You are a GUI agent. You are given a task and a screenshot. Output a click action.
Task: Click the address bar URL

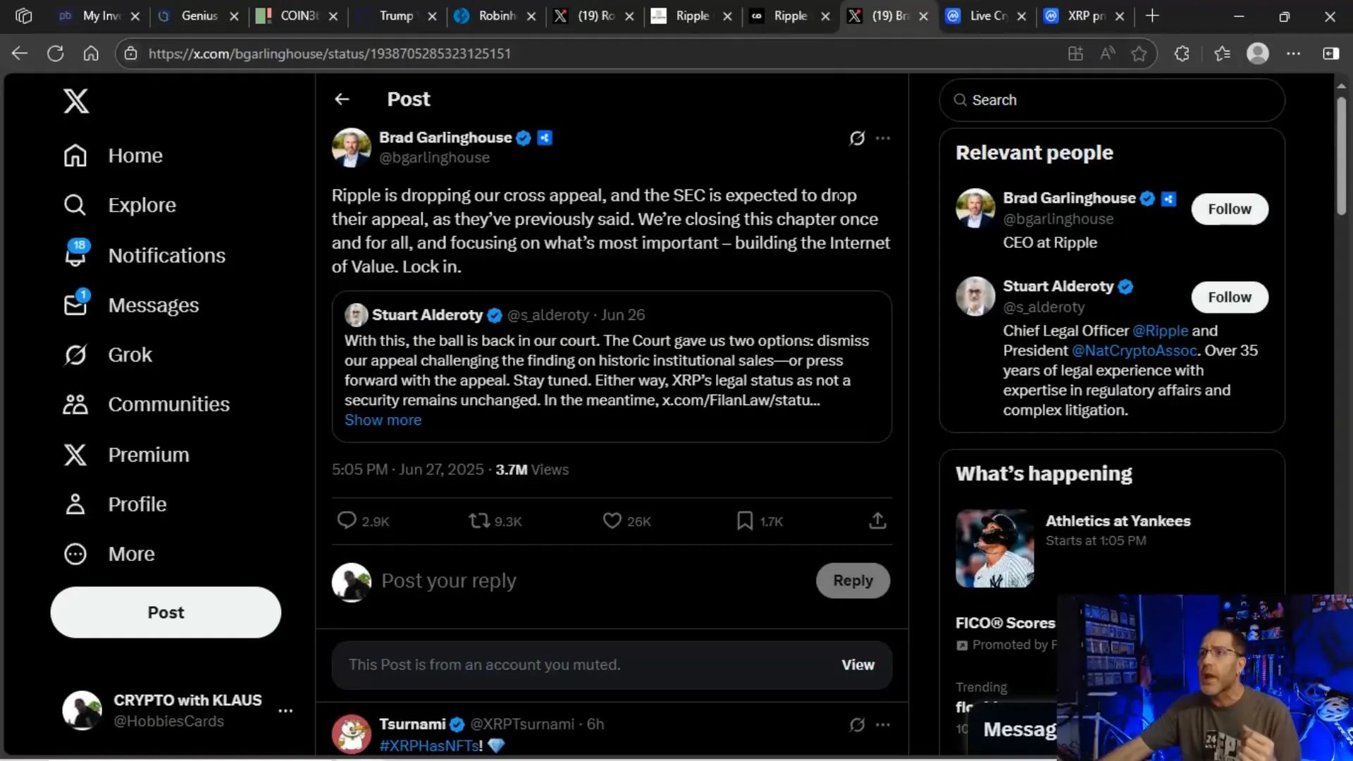click(330, 54)
